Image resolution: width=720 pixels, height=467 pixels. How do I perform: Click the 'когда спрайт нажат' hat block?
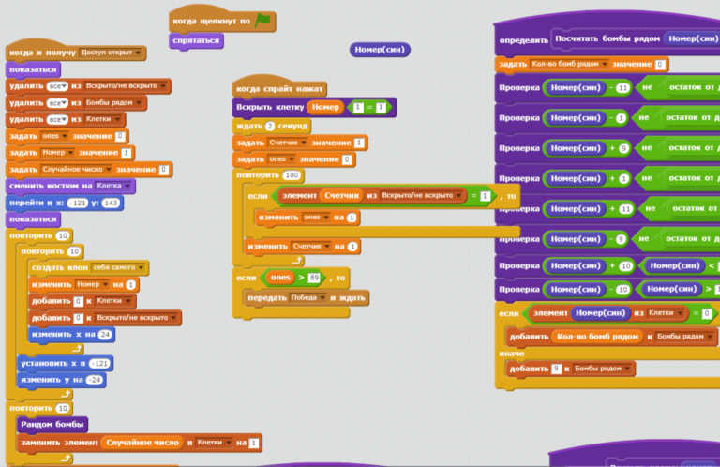coord(279,88)
